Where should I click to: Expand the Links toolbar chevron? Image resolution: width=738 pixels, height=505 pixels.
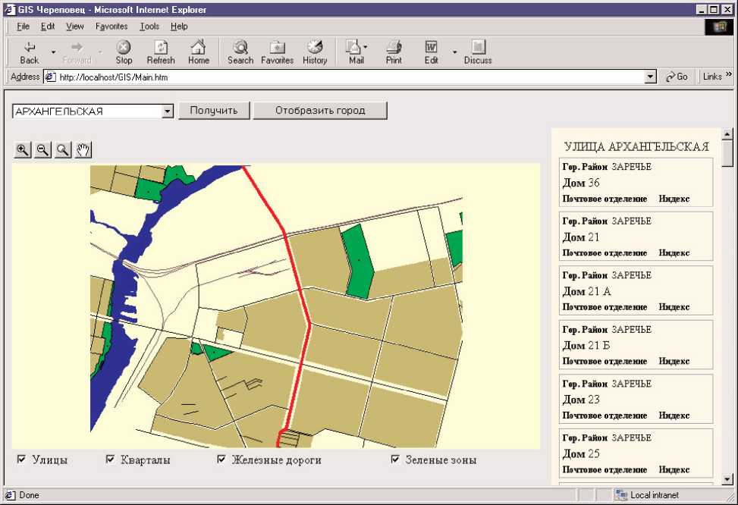tap(729, 76)
